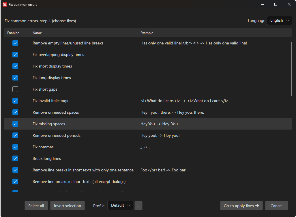
Task: Select the Fix missing spaces row
Action: tap(87, 124)
